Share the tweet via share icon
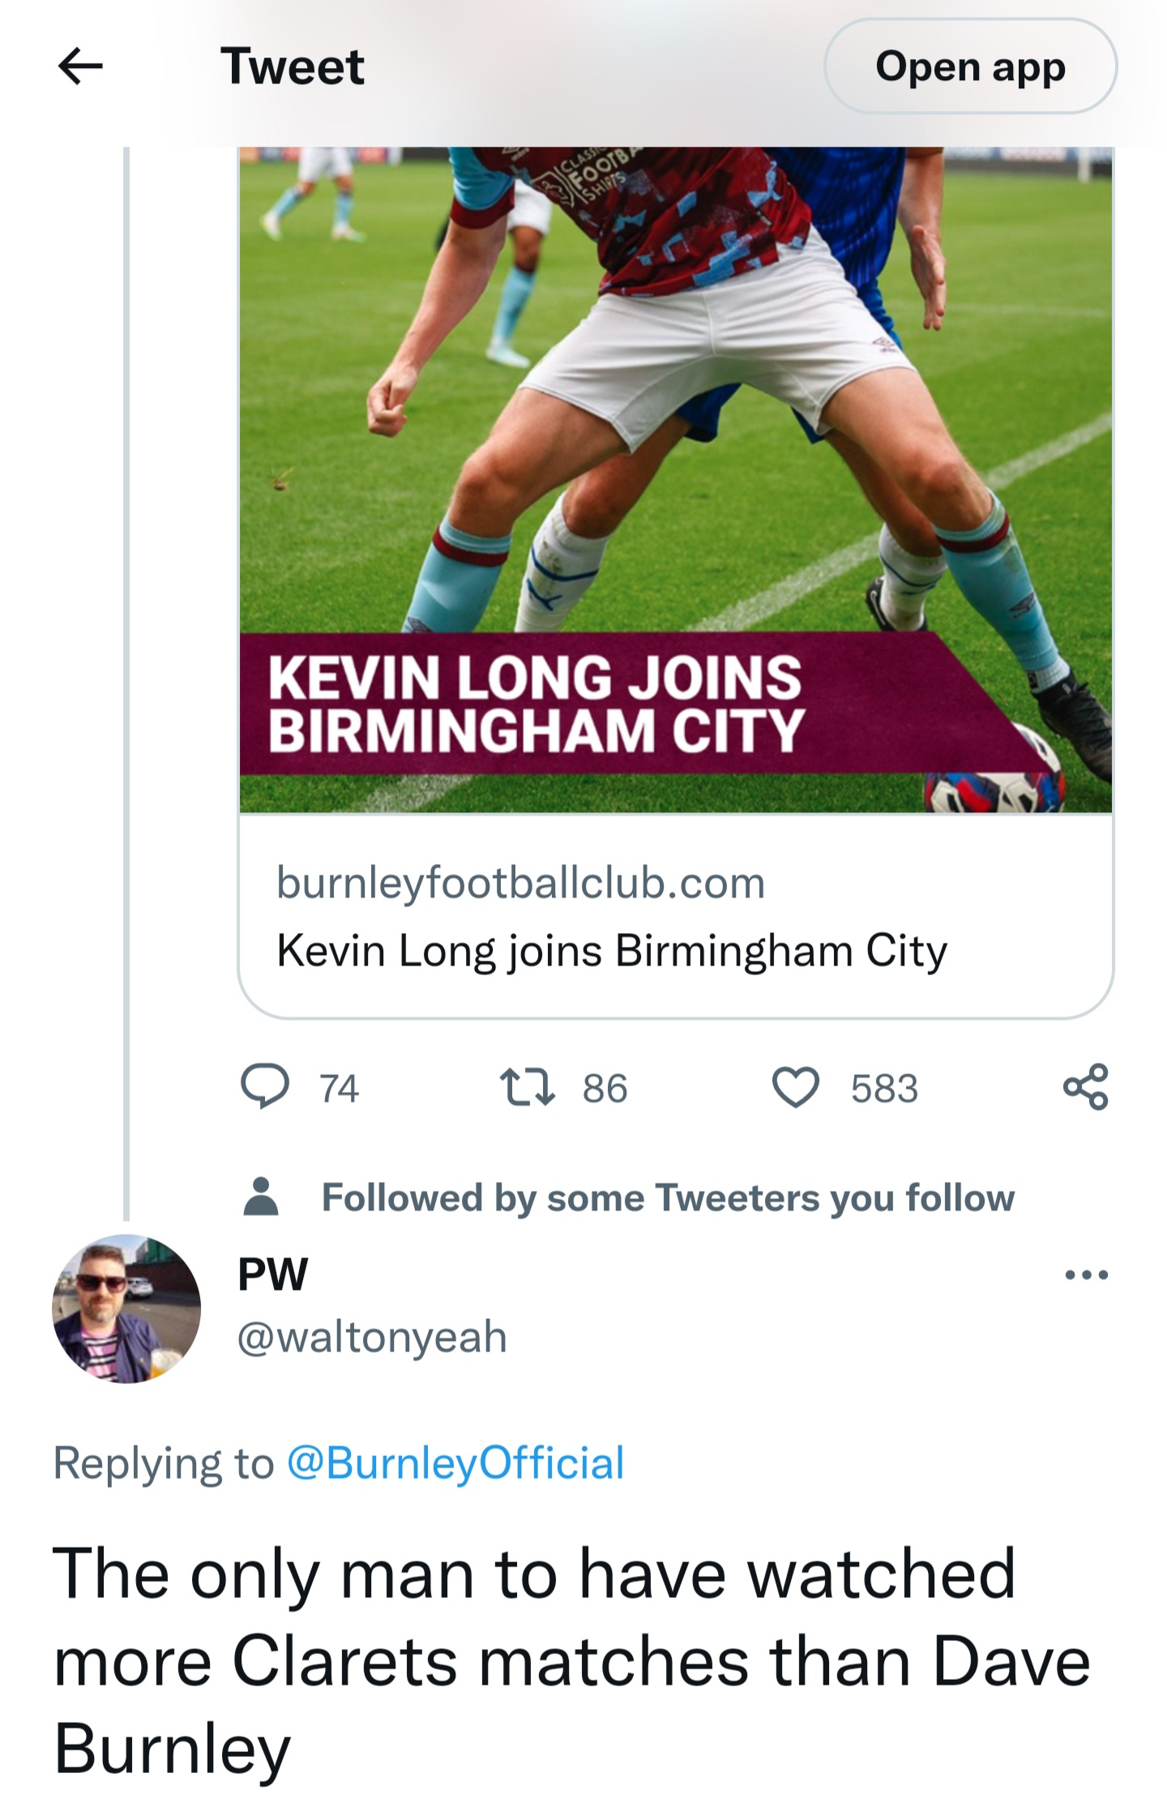 1085,1087
